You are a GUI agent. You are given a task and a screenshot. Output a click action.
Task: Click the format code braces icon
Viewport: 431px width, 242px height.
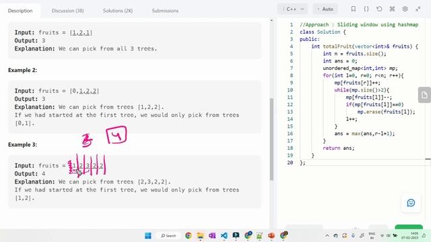(x=366, y=9)
